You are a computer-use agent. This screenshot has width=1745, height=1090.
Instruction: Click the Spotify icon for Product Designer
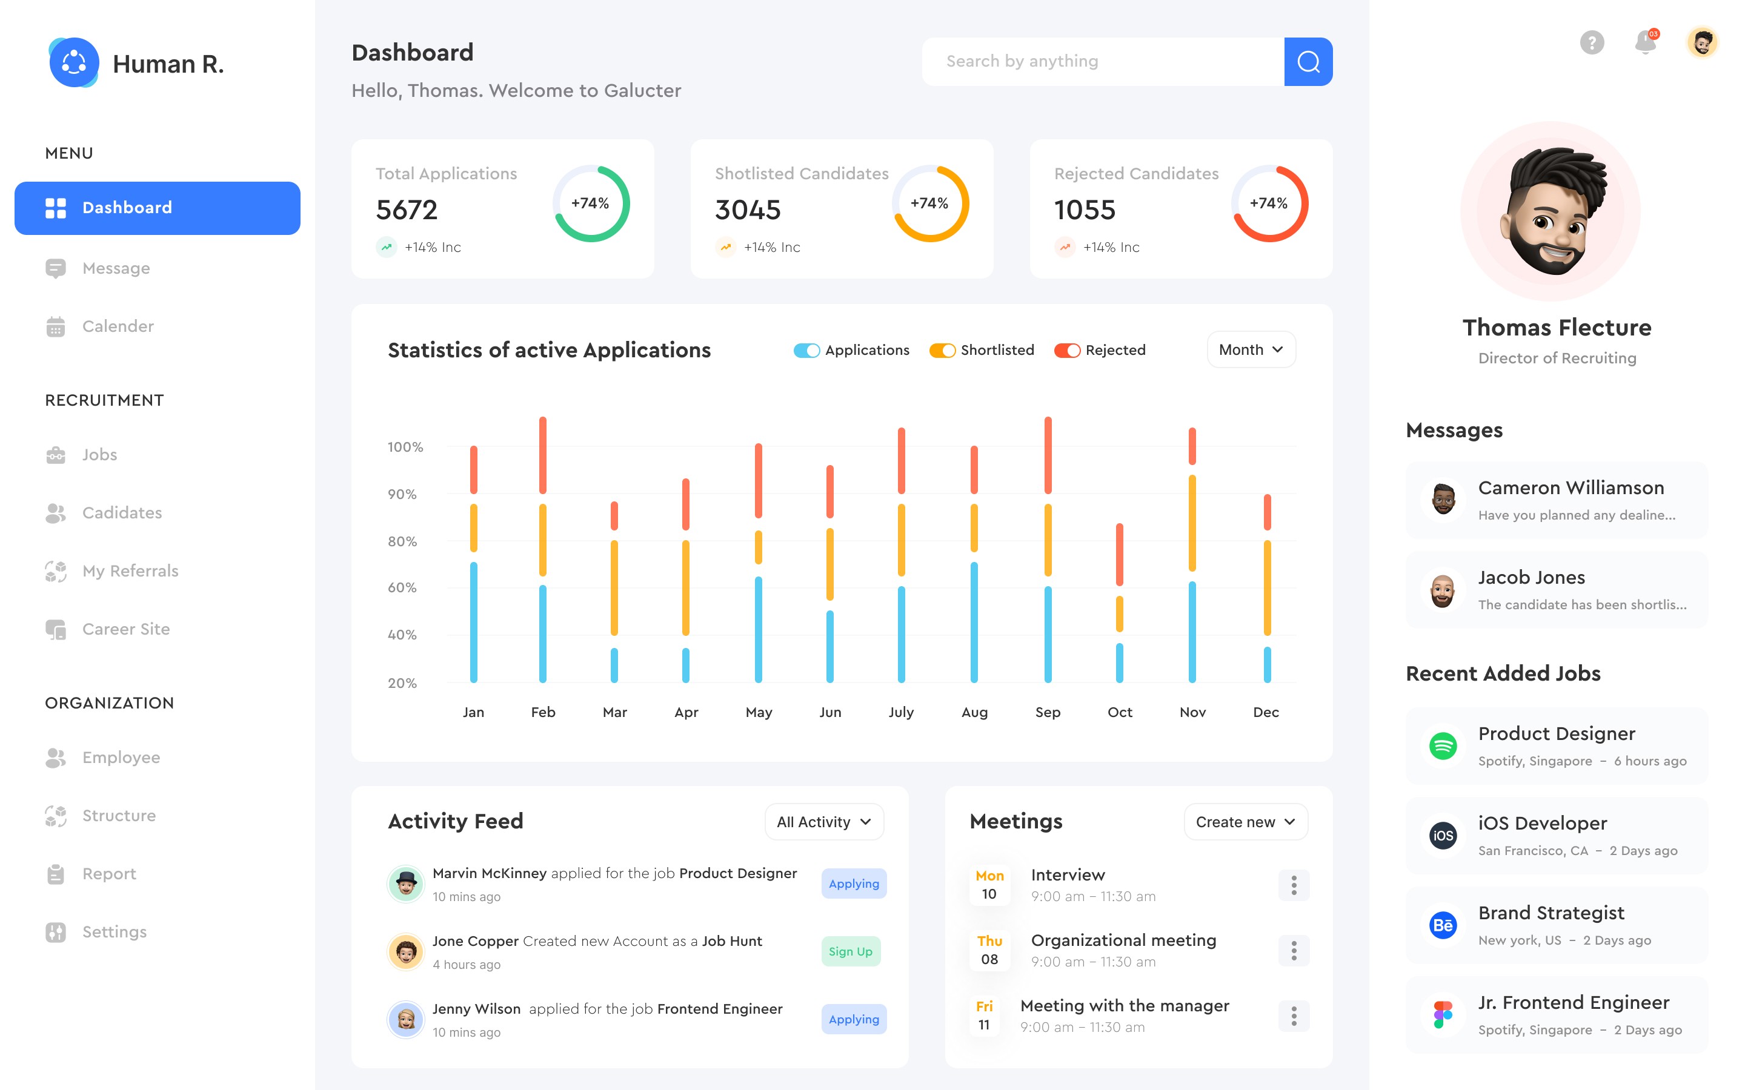tap(1443, 745)
